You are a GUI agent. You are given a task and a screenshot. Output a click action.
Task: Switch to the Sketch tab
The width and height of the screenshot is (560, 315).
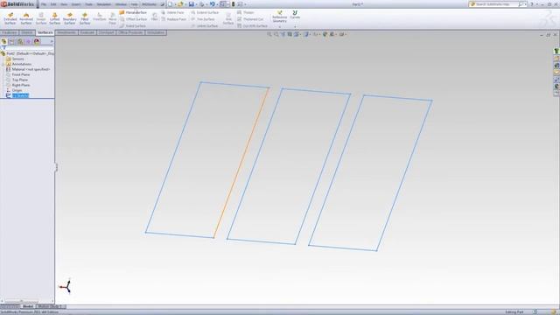pyautogui.click(x=27, y=32)
